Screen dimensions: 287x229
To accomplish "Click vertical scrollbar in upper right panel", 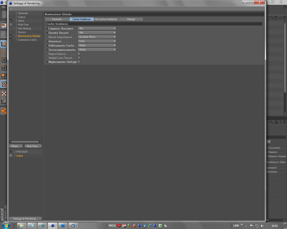I will 285,58.
